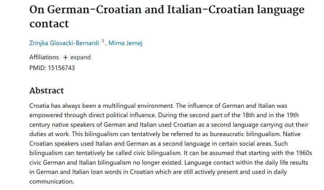Click the phrase bureaucratic bilingualism
This screenshot has height=190, width=324.
click(x=245, y=134)
